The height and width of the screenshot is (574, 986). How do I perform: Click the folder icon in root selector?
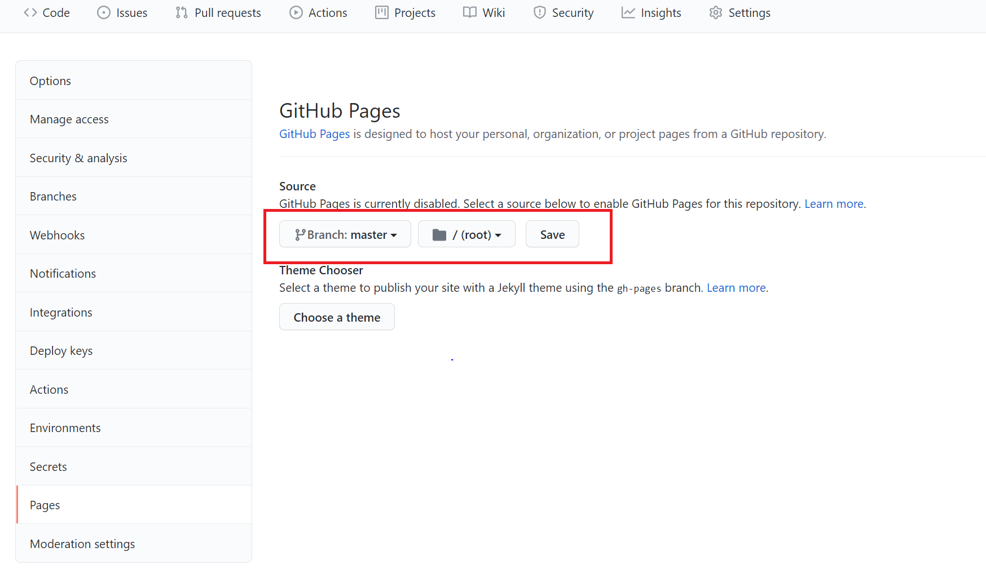tap(439, 235)
